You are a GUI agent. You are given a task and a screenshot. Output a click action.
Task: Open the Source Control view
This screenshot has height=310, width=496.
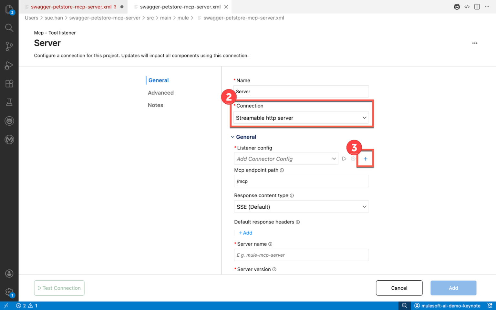[9, 46]
